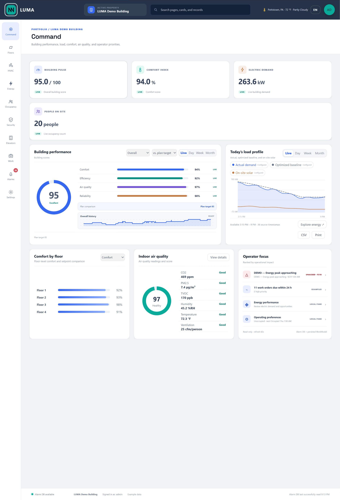Image resolution: width=340 pixels, height=500 pixels.
Task: Click the weather thermometer icon
Action: (x=264, y=10)
